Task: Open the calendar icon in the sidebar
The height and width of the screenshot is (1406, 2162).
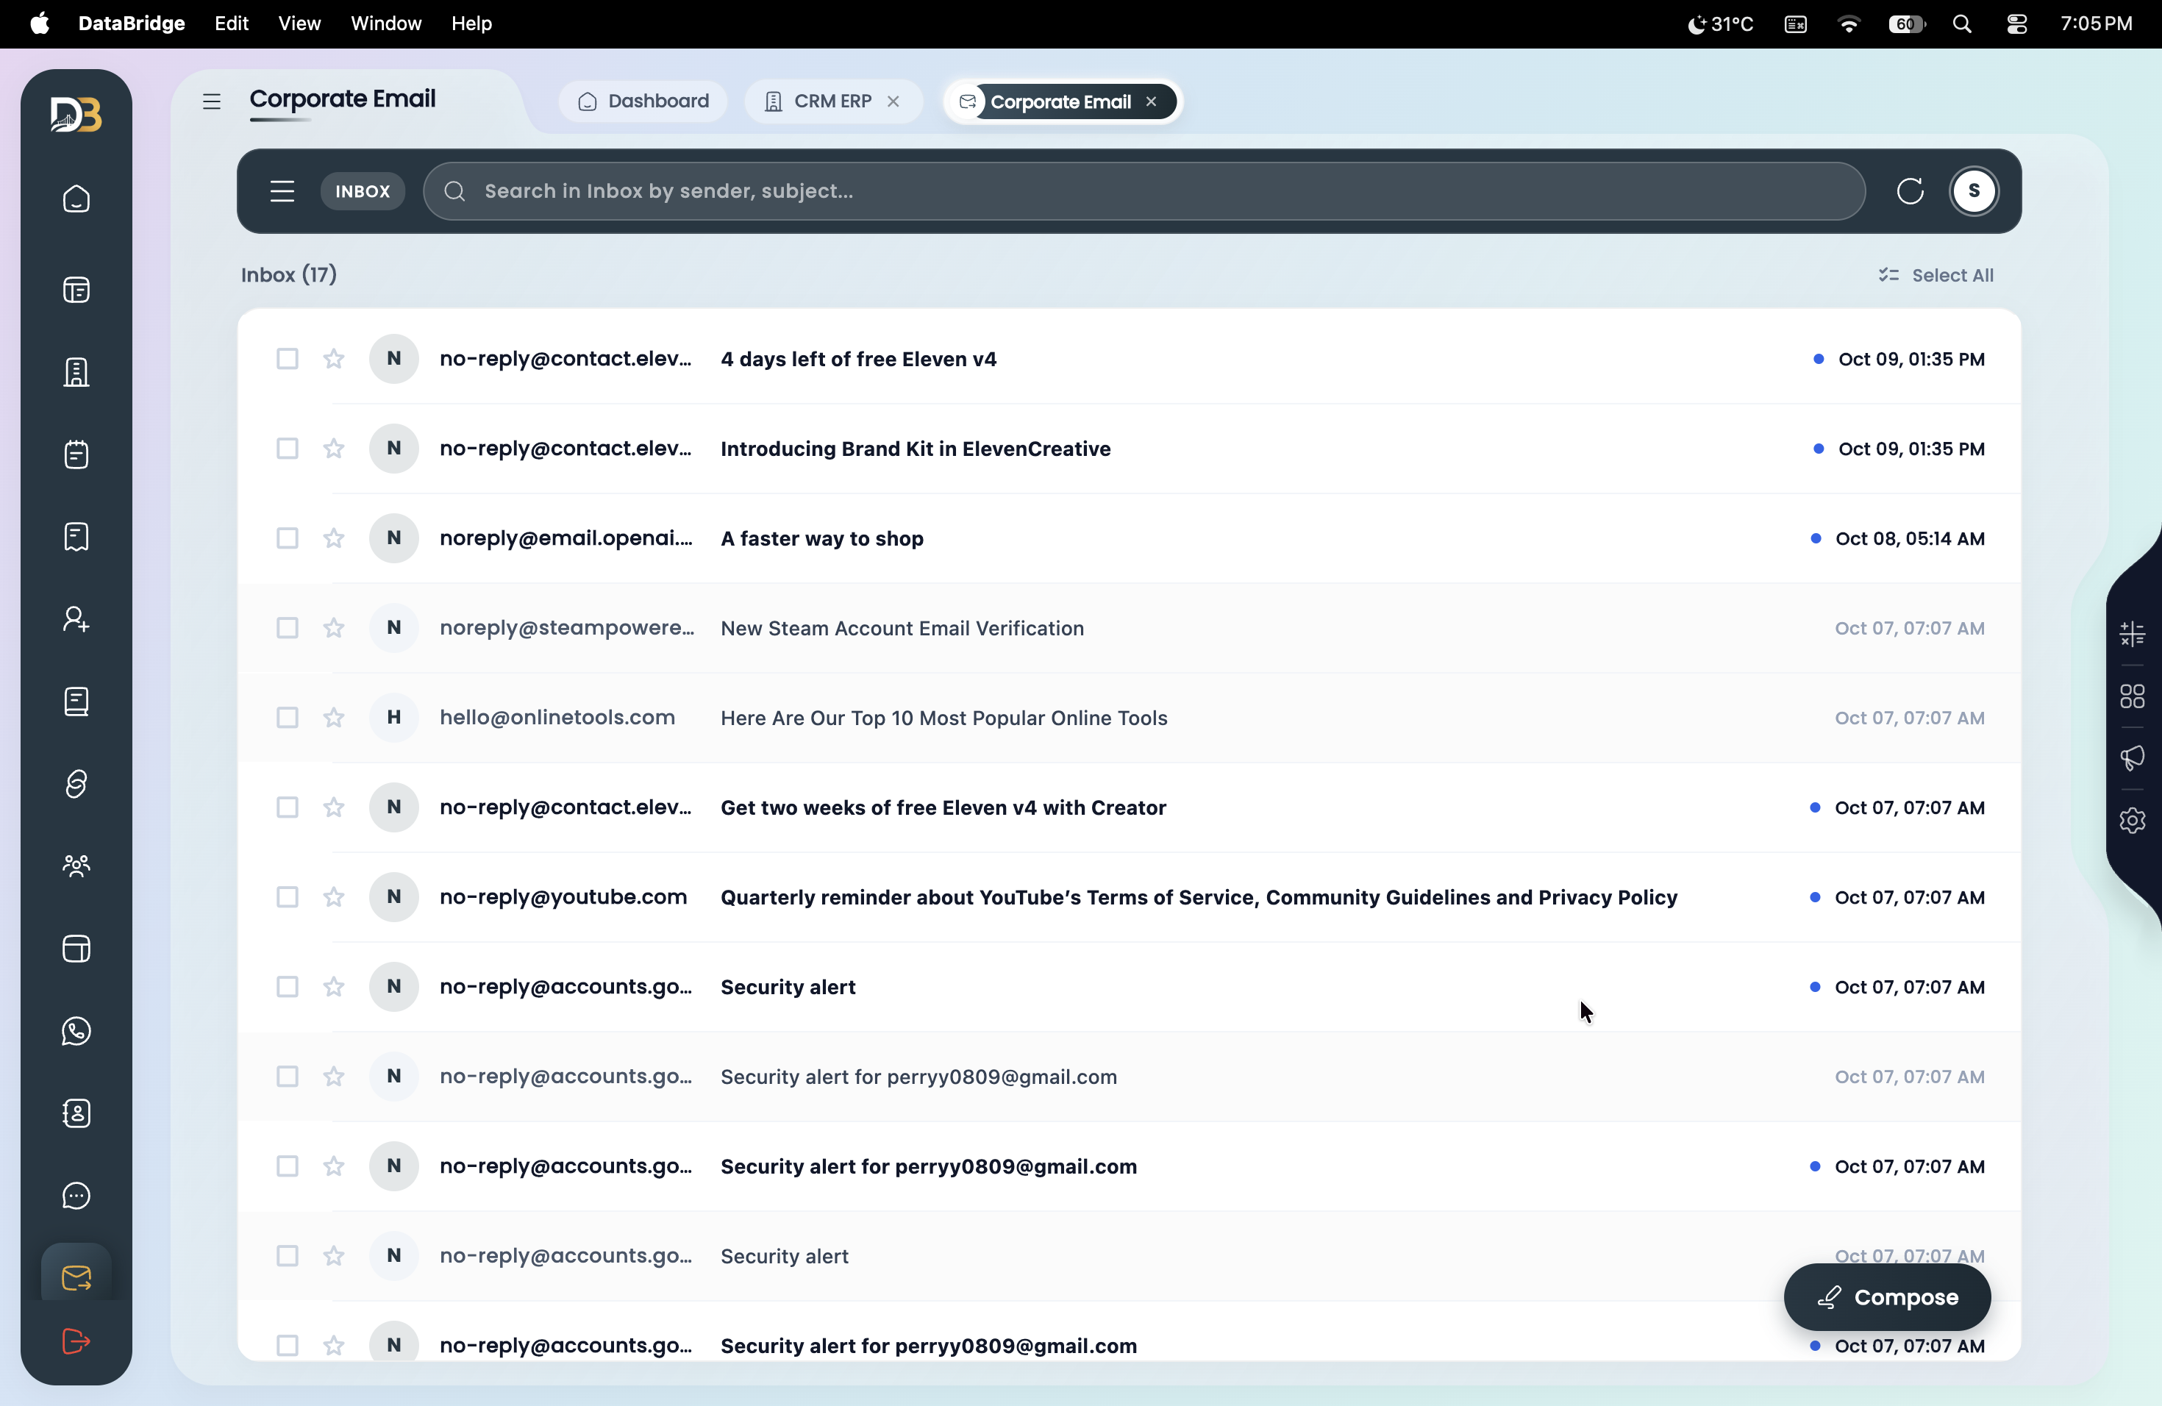Action: pos(76,454)
